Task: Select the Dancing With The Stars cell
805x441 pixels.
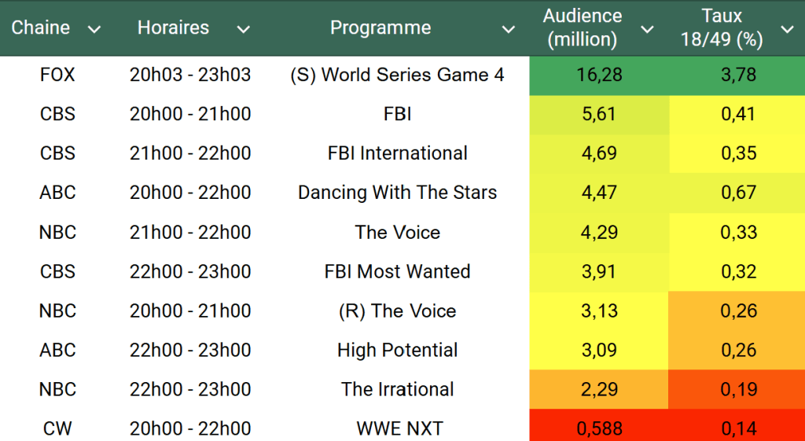Action: [x=397, y=193]
